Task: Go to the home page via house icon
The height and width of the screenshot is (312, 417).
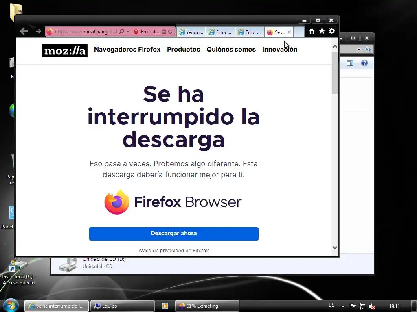Action: tap(312, 31)
